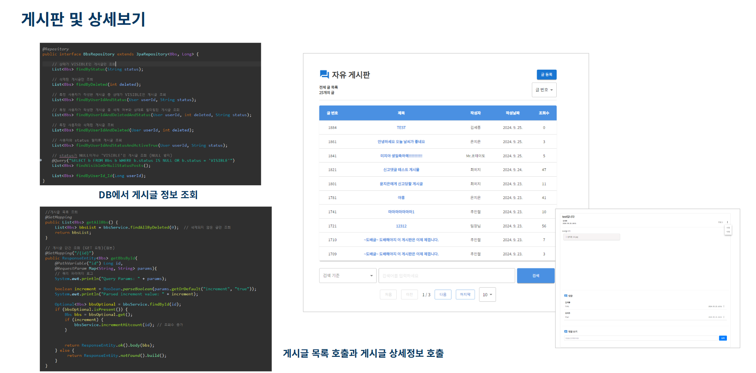This screenshot has height=373, width=756.
Task: Go to the next page with 다음
Action: [443, 295]
